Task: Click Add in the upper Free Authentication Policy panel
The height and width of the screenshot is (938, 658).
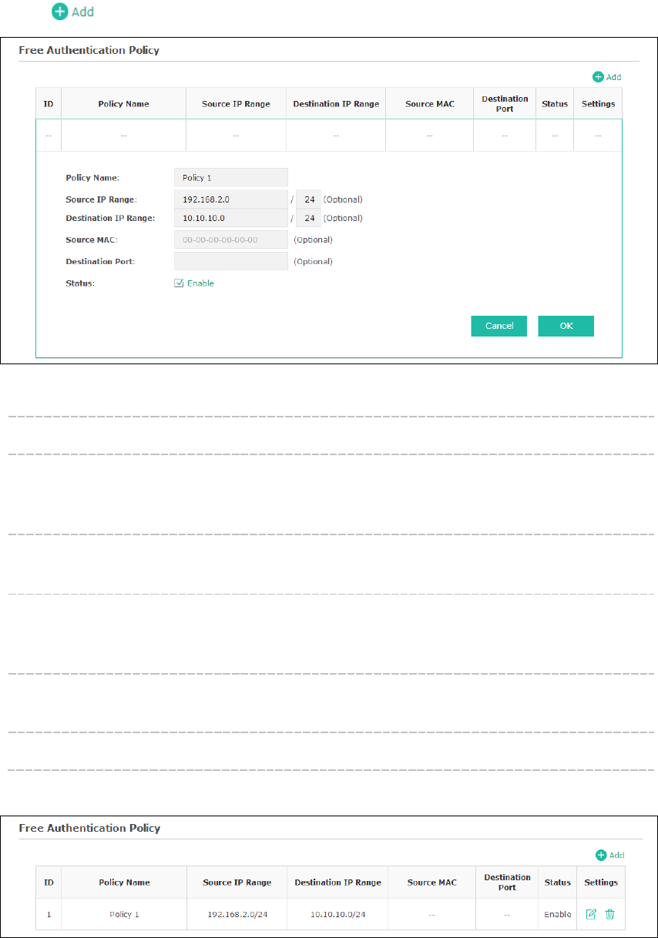Action: point(606,77)
